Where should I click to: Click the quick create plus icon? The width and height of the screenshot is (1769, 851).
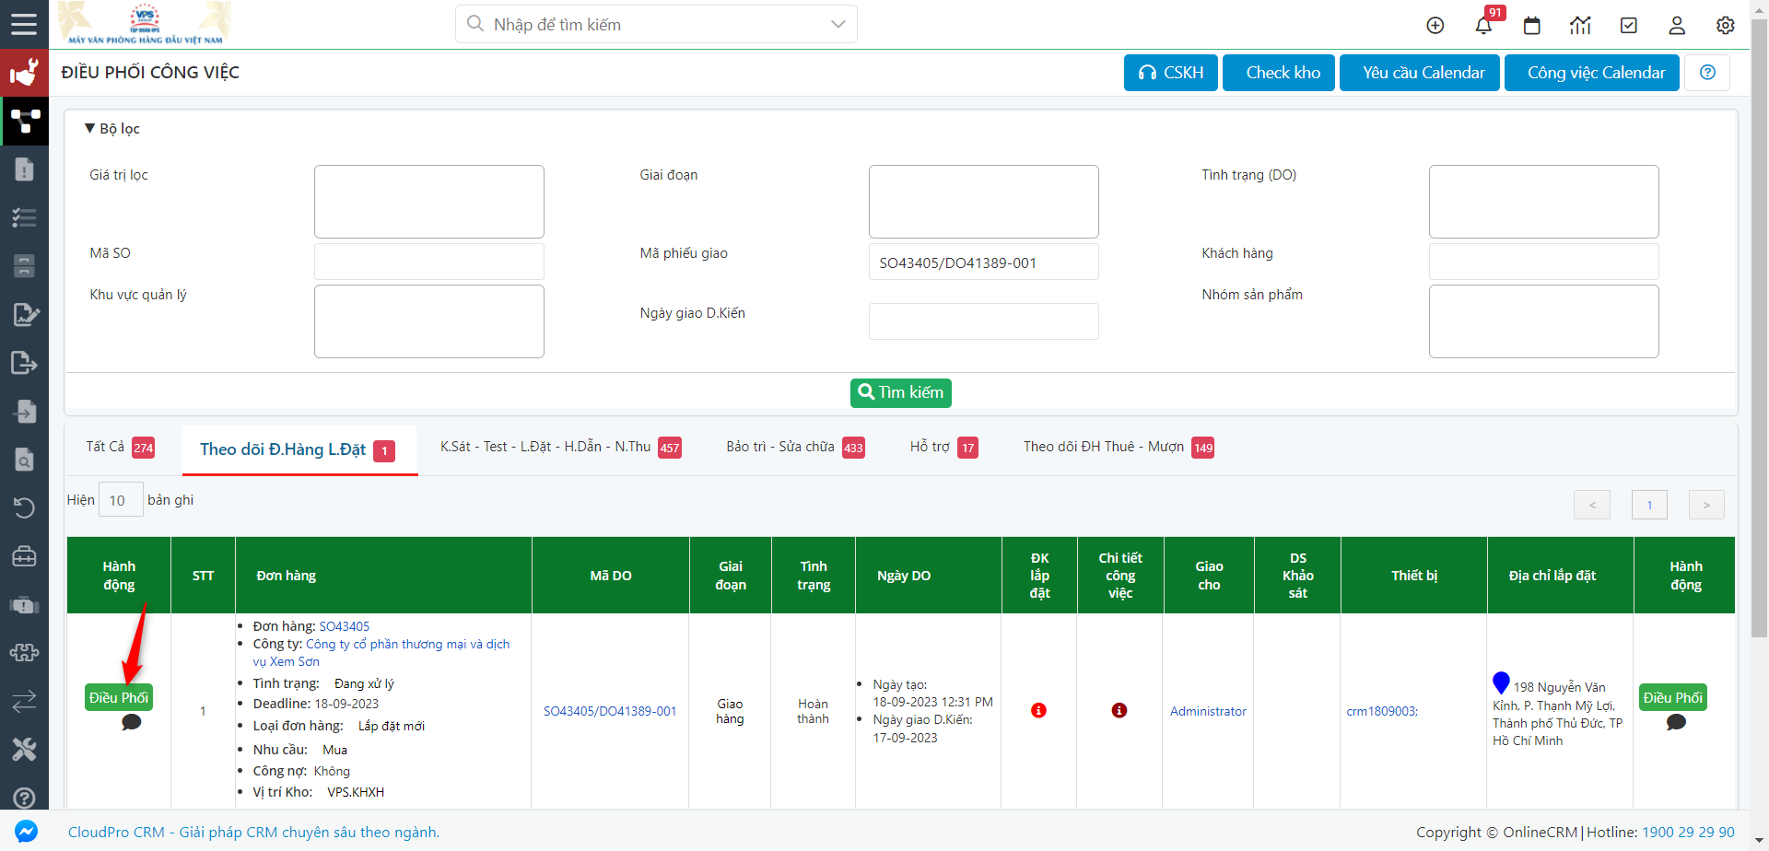click(x=1435, y=26)
